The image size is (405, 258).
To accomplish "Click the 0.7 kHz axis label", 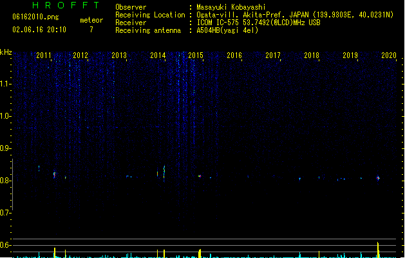I will pos(5,213).
